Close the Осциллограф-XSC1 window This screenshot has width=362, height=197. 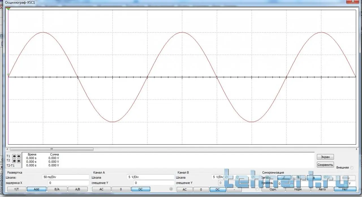tap(353, 2)
